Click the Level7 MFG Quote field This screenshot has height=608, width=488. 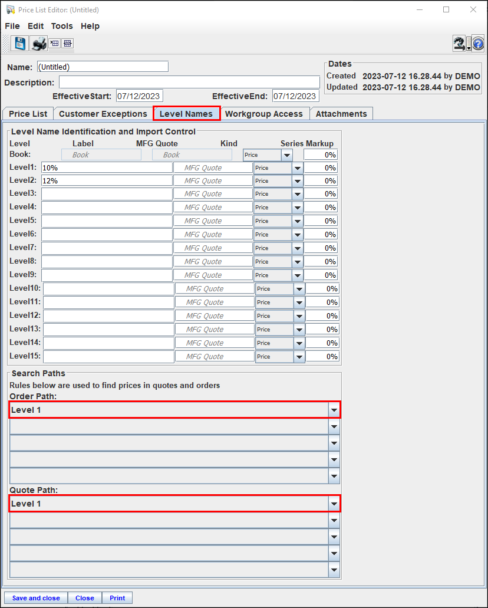pos(213,248)
